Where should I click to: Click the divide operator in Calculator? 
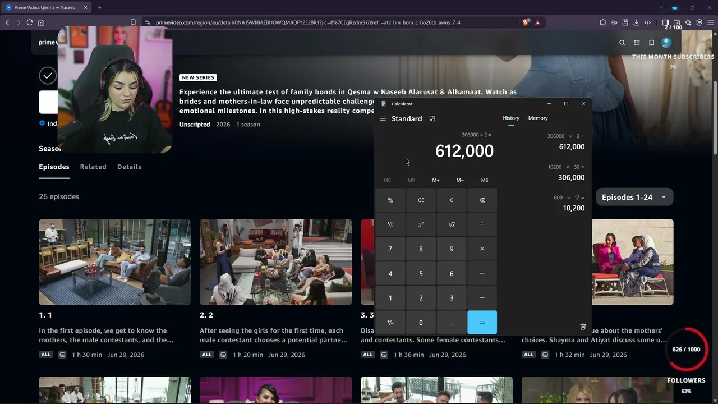coord(482,224)
